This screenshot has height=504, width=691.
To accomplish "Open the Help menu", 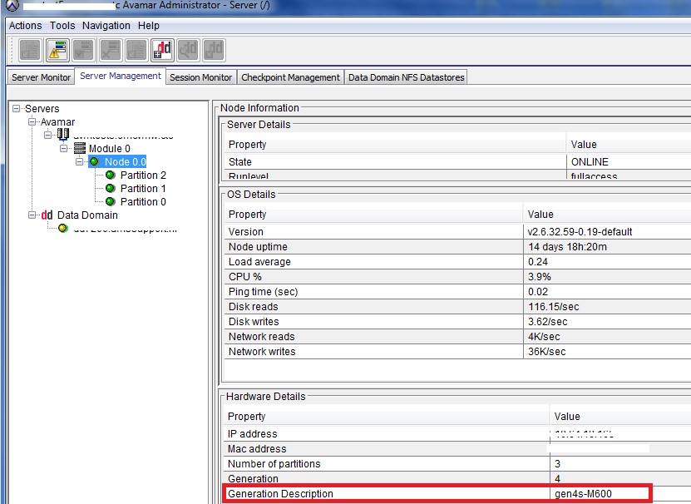I will [x=149, y=26].
